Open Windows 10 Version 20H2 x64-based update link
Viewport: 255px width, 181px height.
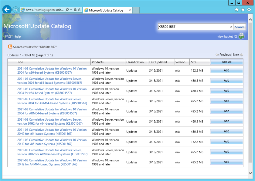point(52,132)
